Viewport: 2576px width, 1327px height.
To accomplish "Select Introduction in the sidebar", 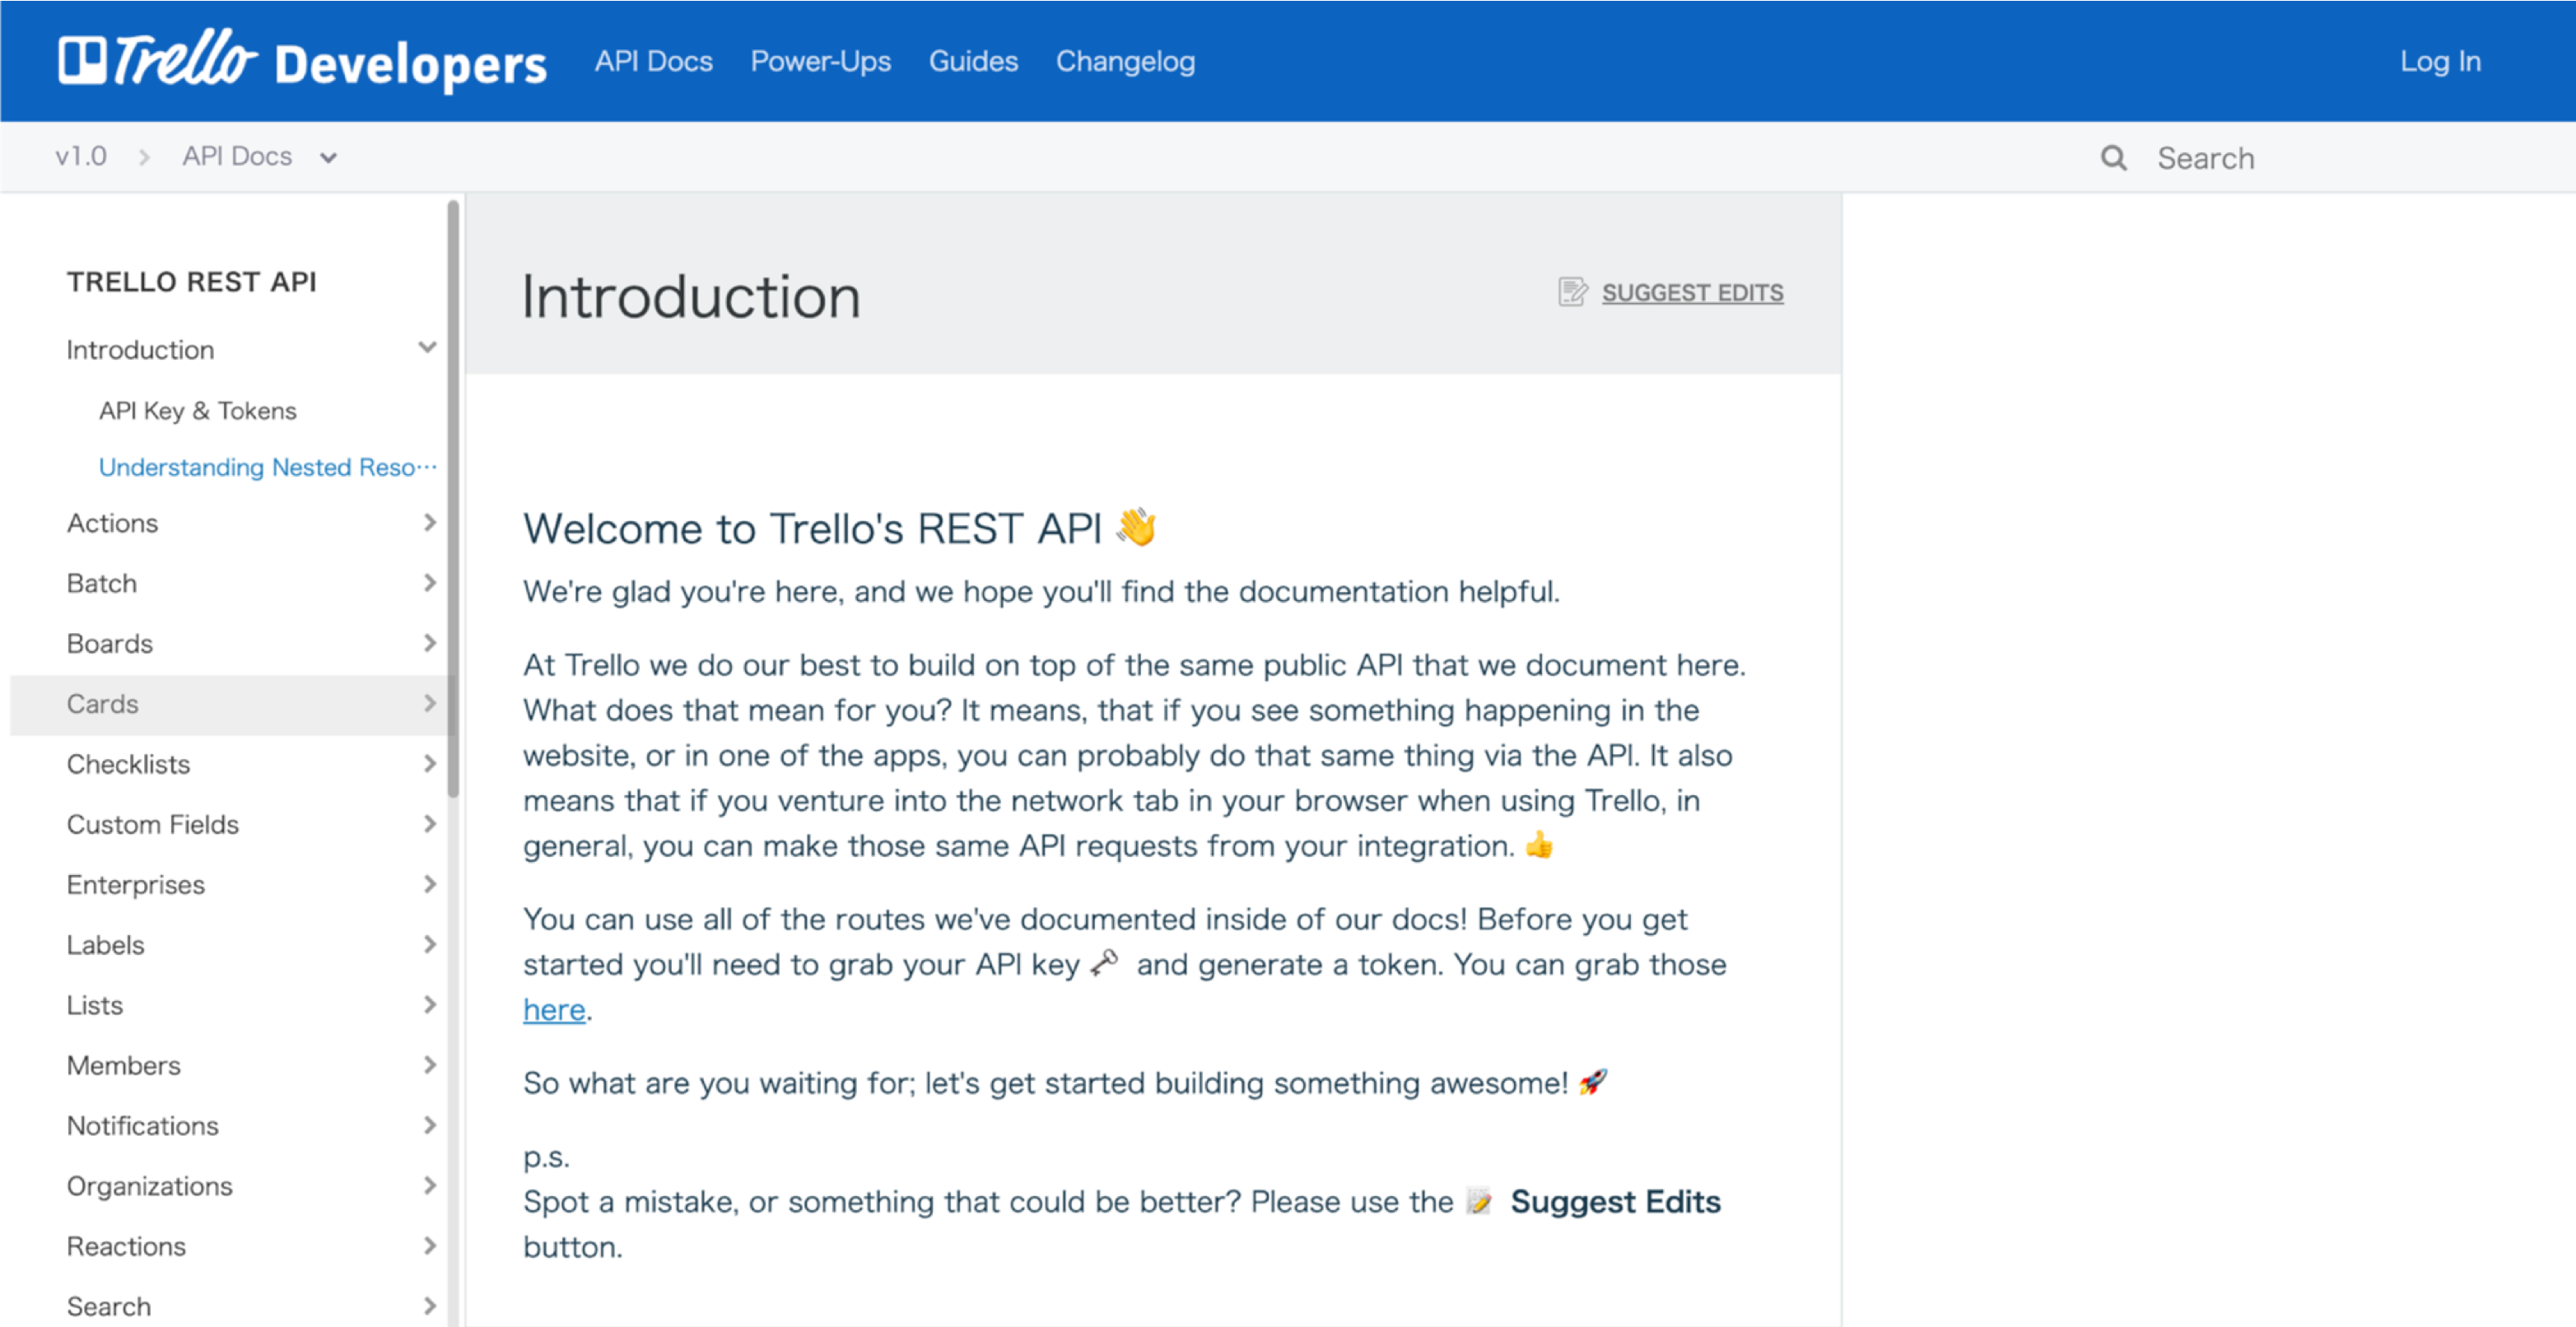I will click(x=140, y=349).
